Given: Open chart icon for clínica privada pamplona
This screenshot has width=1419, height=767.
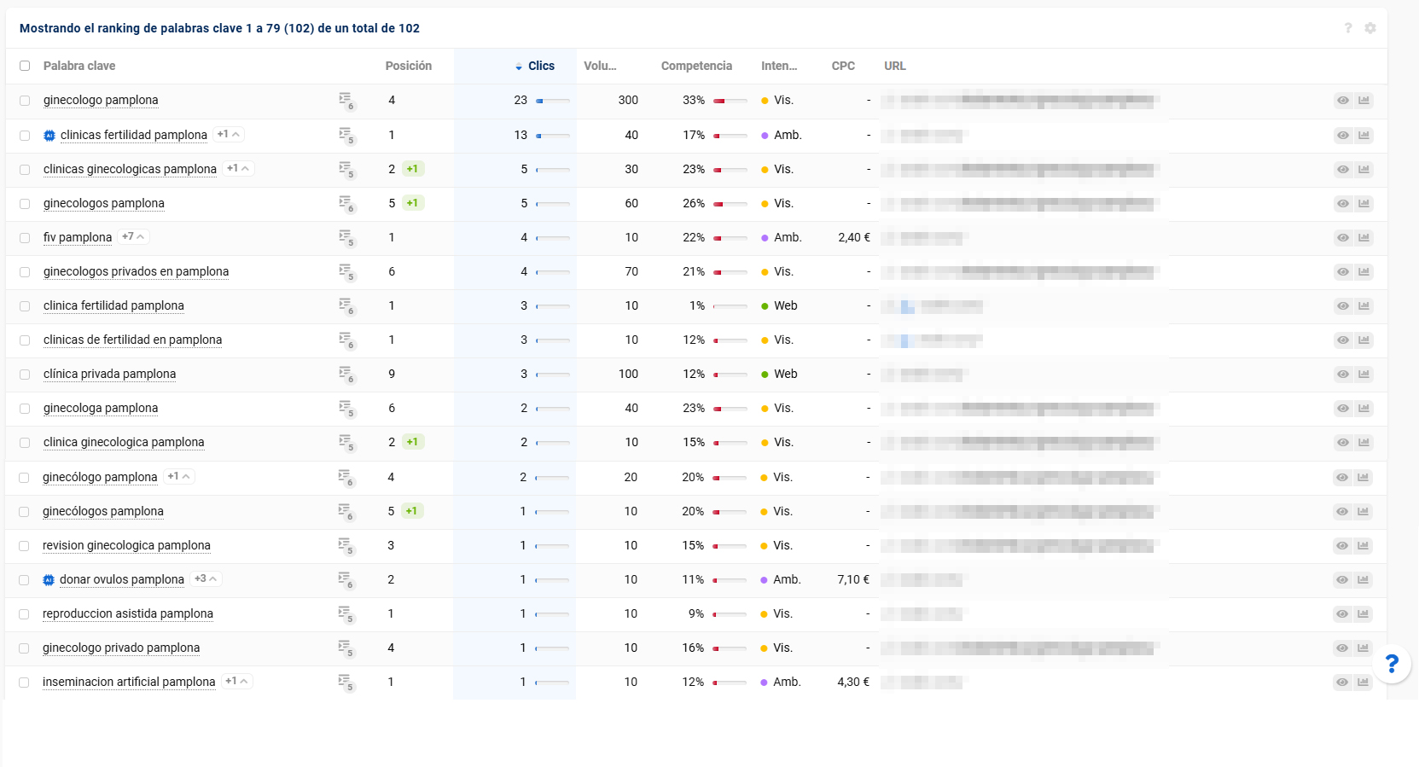Looking at the screenshot, I should pos(1364,374).
